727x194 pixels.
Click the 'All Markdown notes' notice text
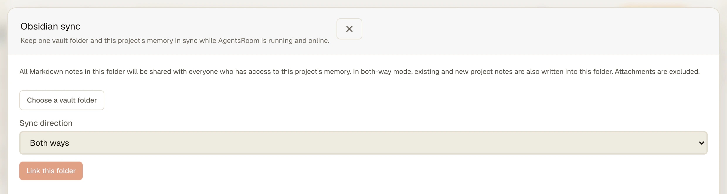tap(359, 72)
